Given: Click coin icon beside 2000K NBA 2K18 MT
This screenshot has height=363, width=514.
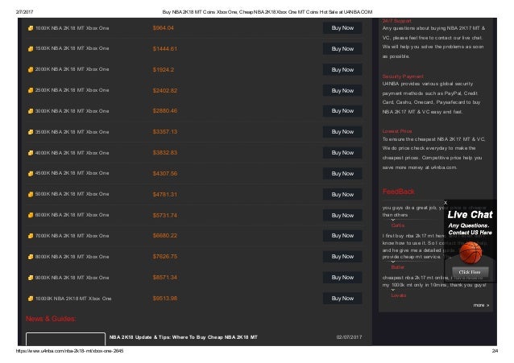Looking at the screenshot, I should pyautogui.click(x=31, y=69).
